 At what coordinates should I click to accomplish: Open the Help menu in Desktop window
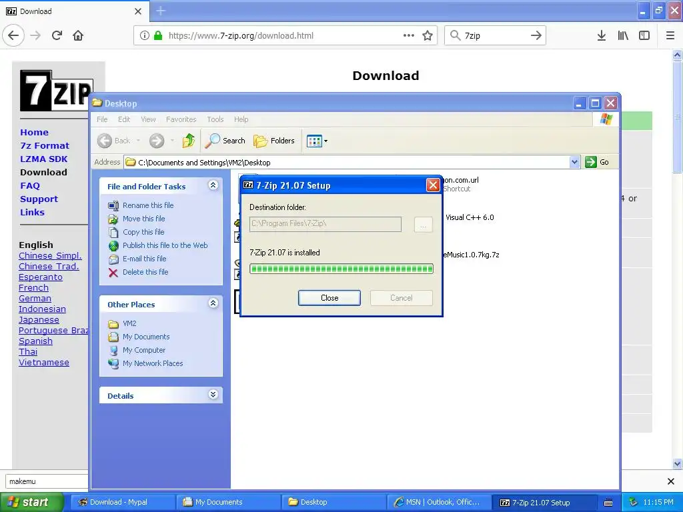(241, 119)
